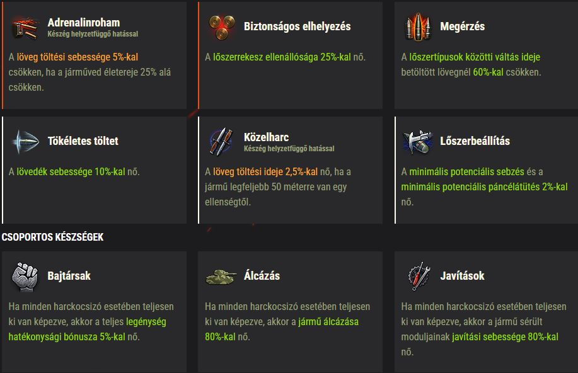Click the Közelharc crossed knives icon

pyautogui.click(x=221, y=142)
